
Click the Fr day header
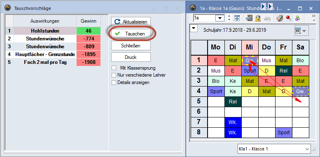(x=284, y=47)
